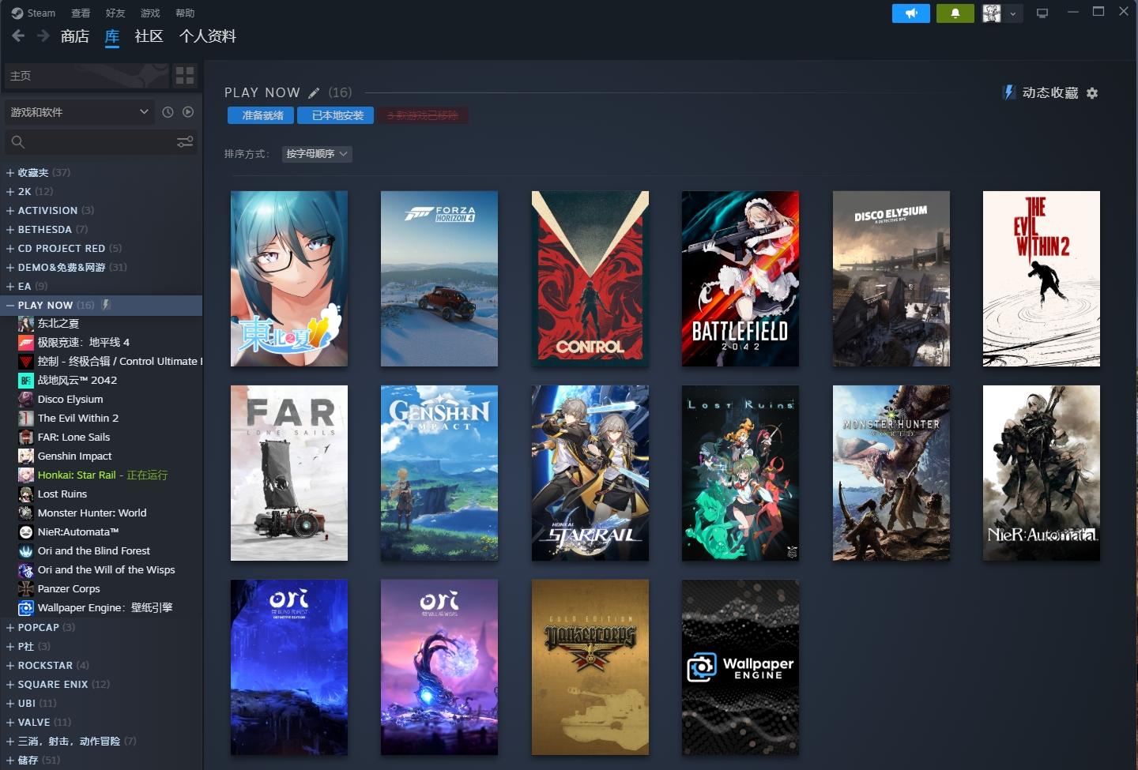This screenshot has height=770, width=1138.
Task: Open advanced filter settings icon in search
Action: click(x=185, y=142)
